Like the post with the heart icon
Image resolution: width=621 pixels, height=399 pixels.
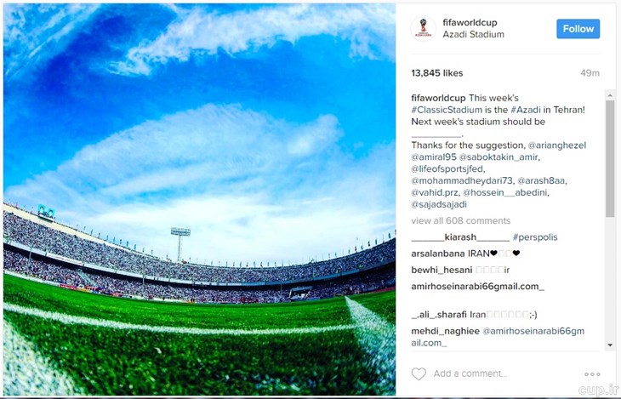click(x=419, y=373)
